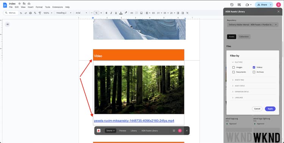This screenshot has height=143, width=284.
Task: Click AEM Assets Library in Sidekick
Action: [x=150, y=131]
